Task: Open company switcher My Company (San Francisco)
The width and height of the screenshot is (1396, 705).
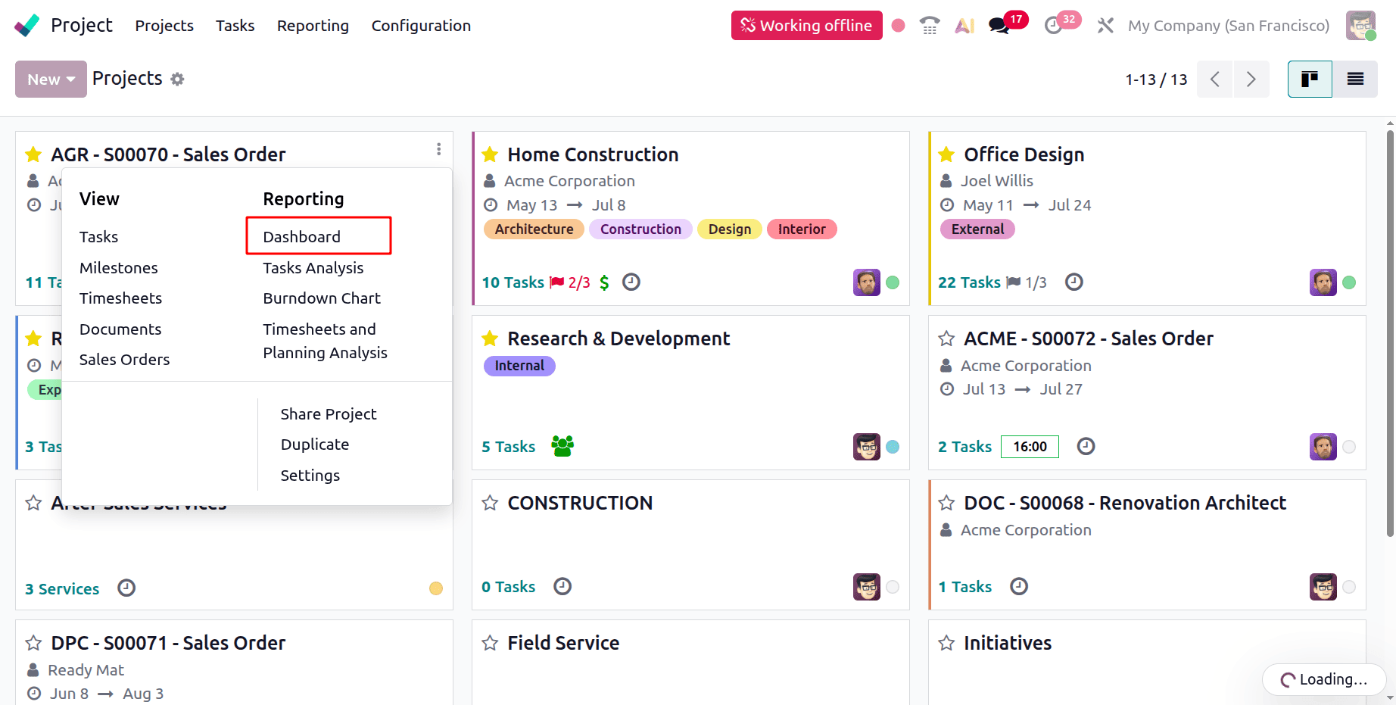Action: point(1229,26)
